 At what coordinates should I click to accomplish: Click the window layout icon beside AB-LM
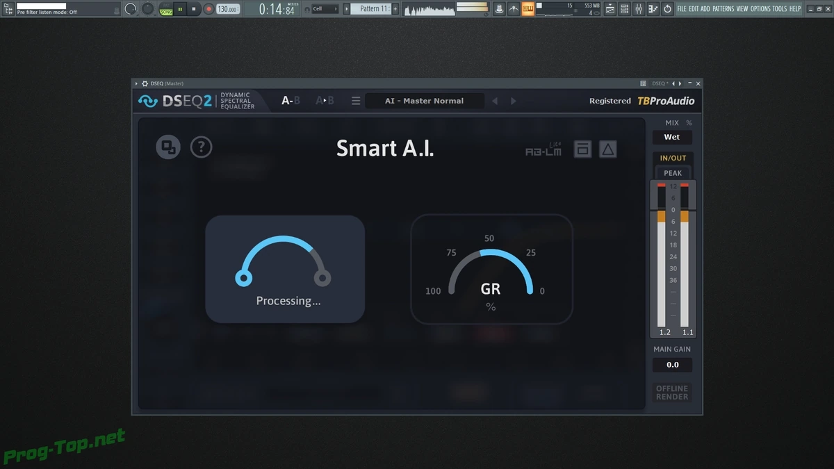click(582, 149)
